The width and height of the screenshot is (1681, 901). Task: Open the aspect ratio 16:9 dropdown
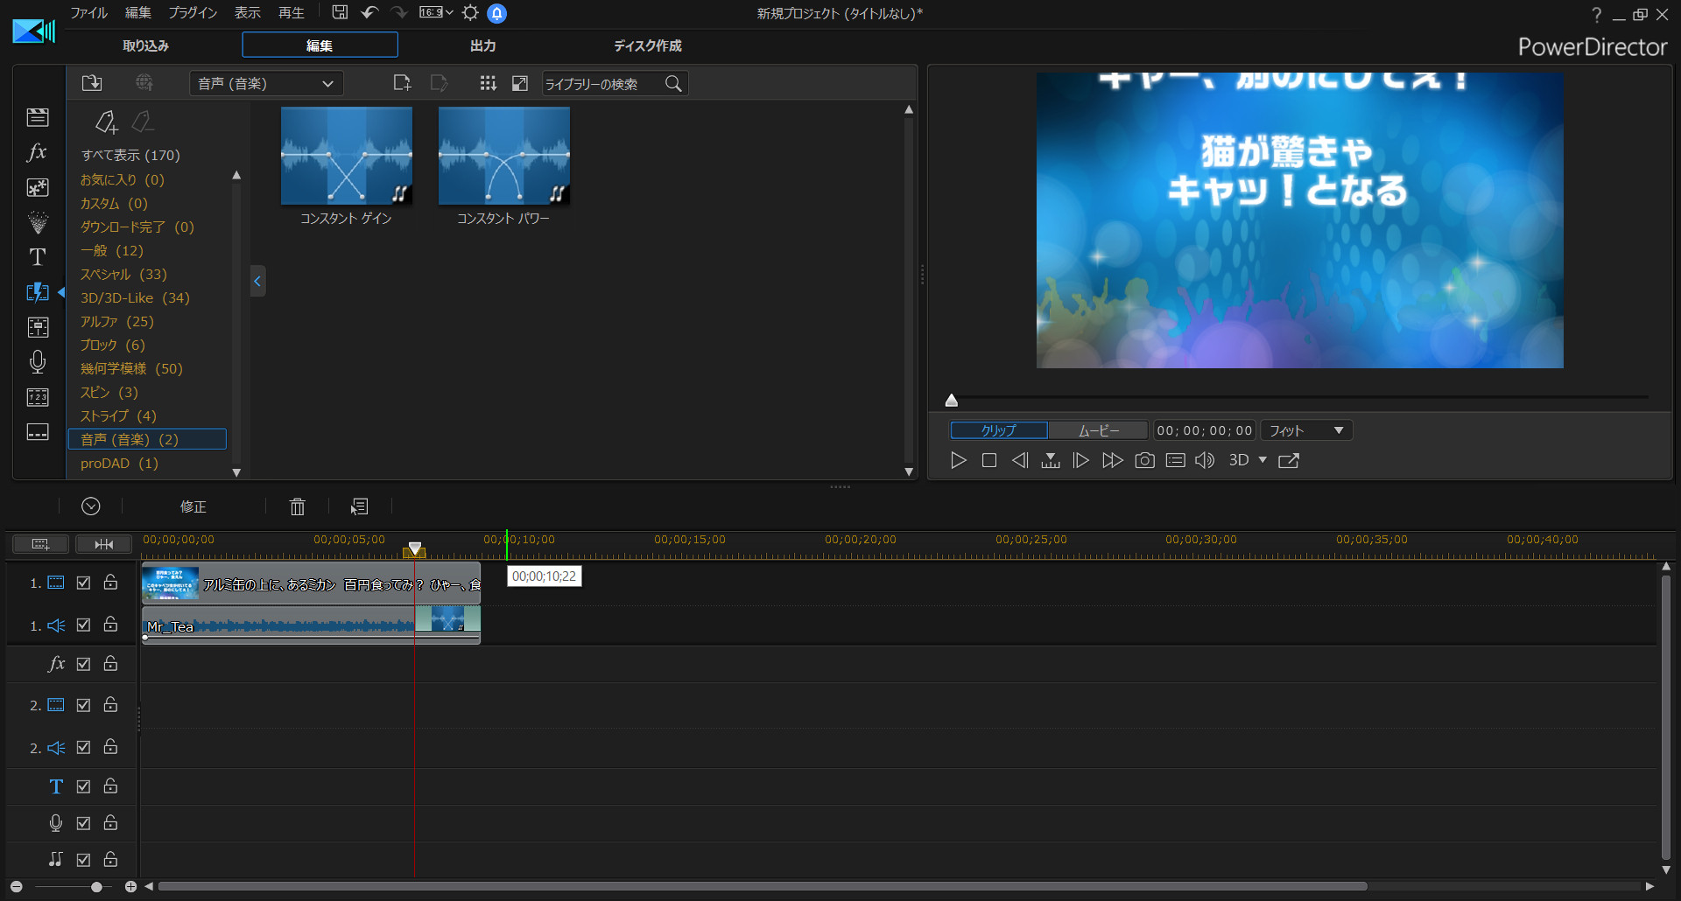click(436, 12)
